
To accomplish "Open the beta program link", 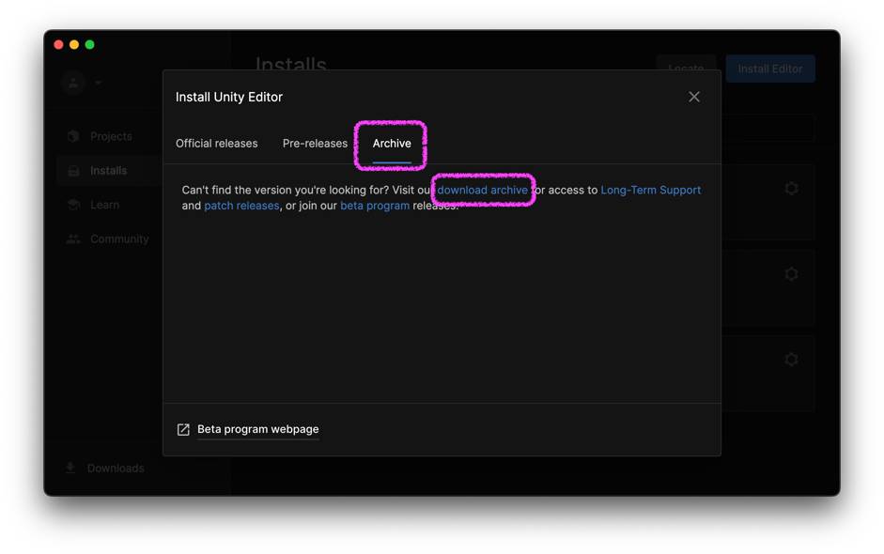I will click(x=374, y=206).
